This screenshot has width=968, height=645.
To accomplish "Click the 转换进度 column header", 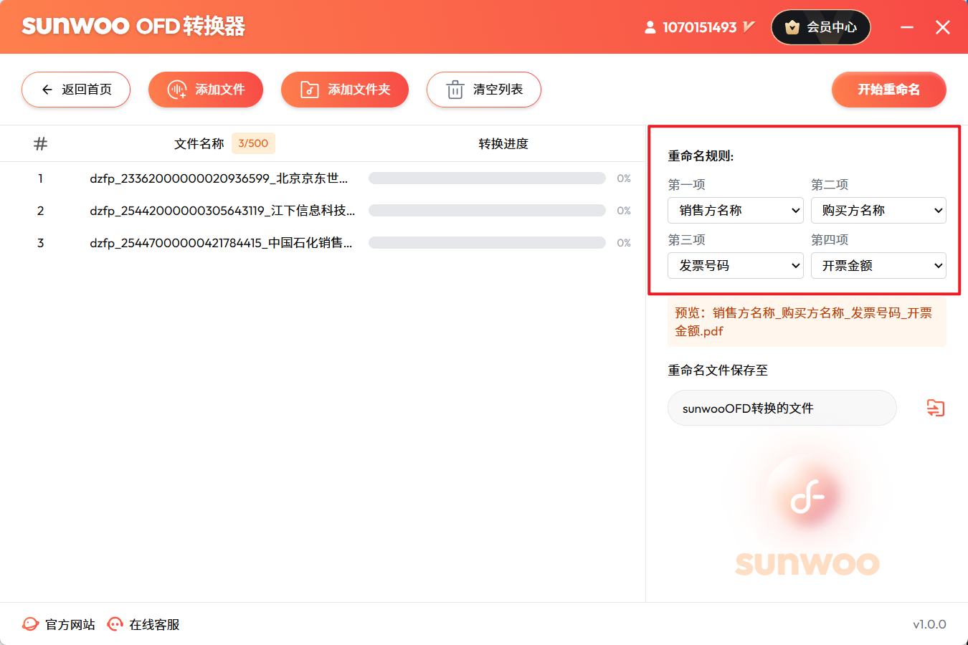I will pyautogui.click(x=503, y=144).
